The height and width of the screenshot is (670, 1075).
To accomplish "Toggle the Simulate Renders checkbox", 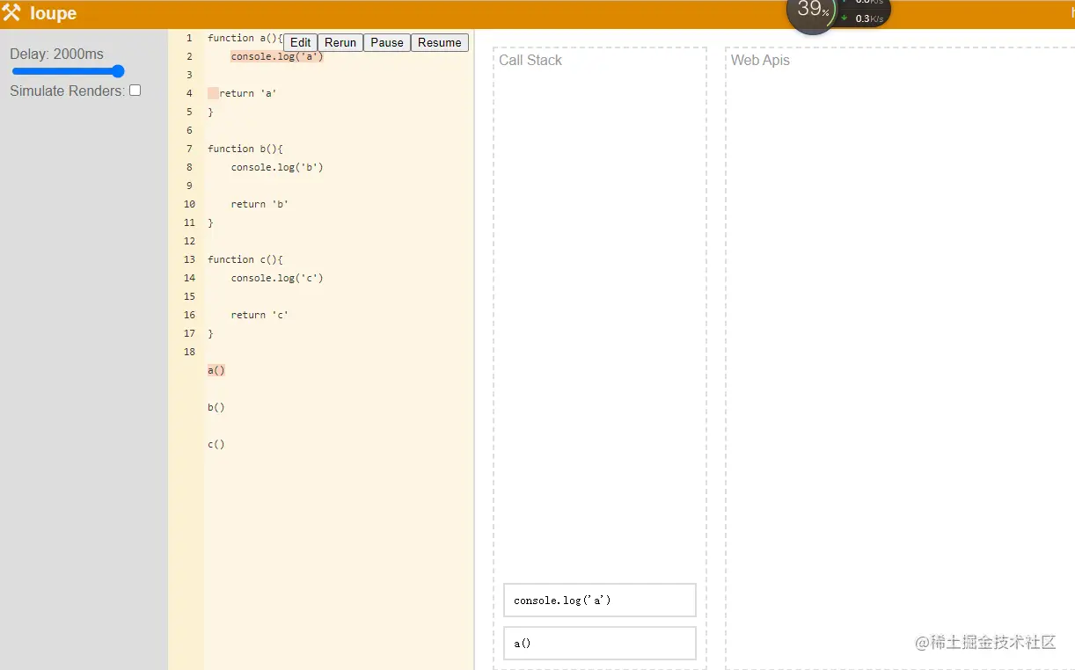I will coord(135,91).
